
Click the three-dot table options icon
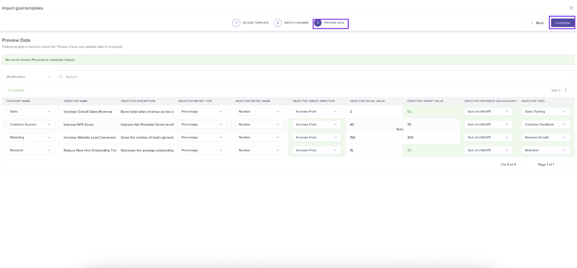(x=566, y=90)
